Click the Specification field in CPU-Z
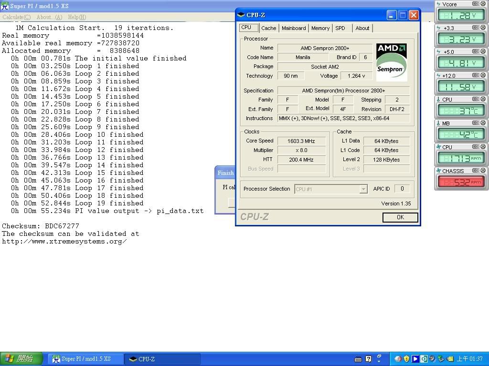This screenshot has width=489, height=366. 343,91
